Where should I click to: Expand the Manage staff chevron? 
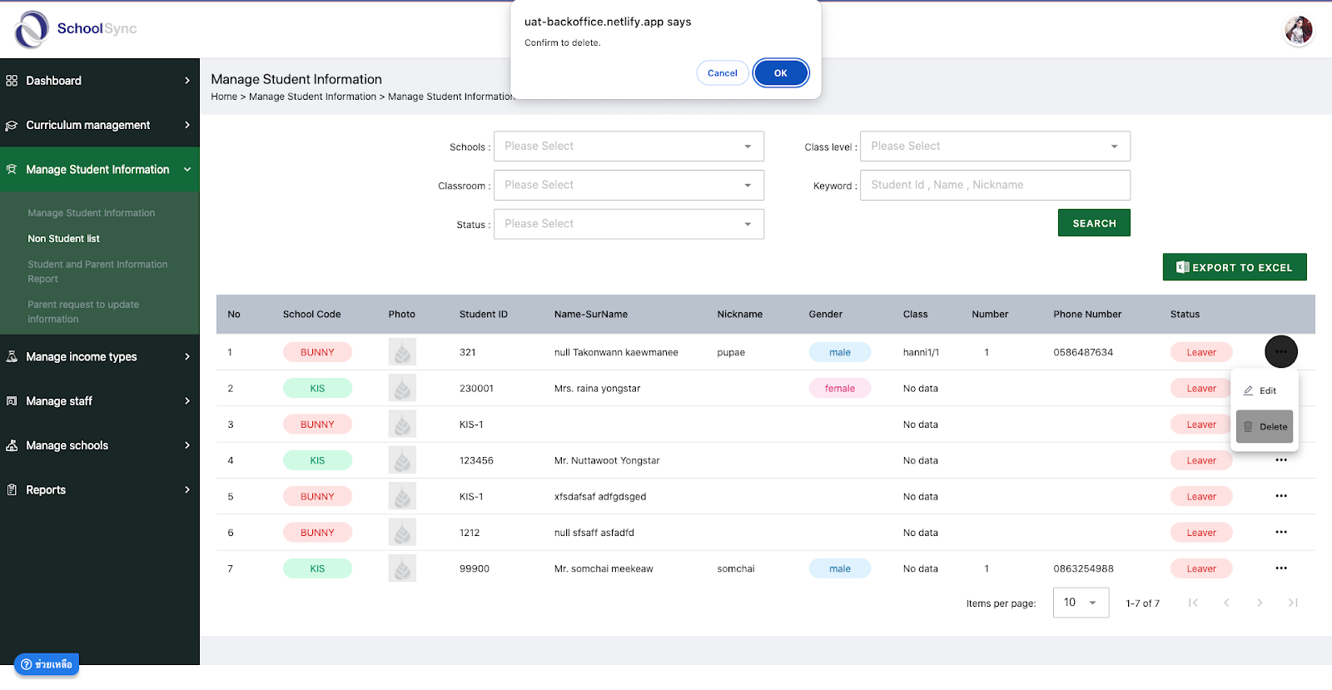tap(187, 401)
